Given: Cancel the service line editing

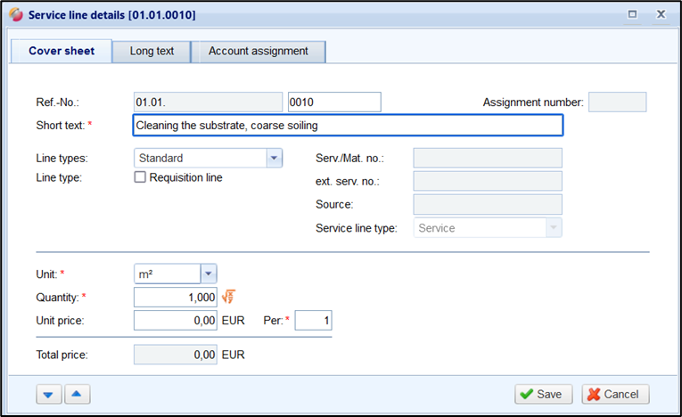Looking at the screenshot, I should point(615,394).
